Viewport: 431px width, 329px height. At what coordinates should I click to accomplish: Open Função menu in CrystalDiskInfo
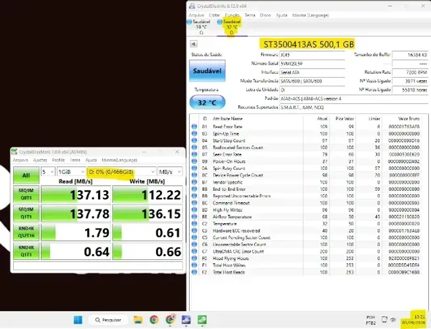[232, 15]
